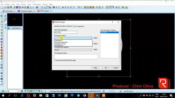Choose 'Discrete Components' from the category list

[61, 42]
